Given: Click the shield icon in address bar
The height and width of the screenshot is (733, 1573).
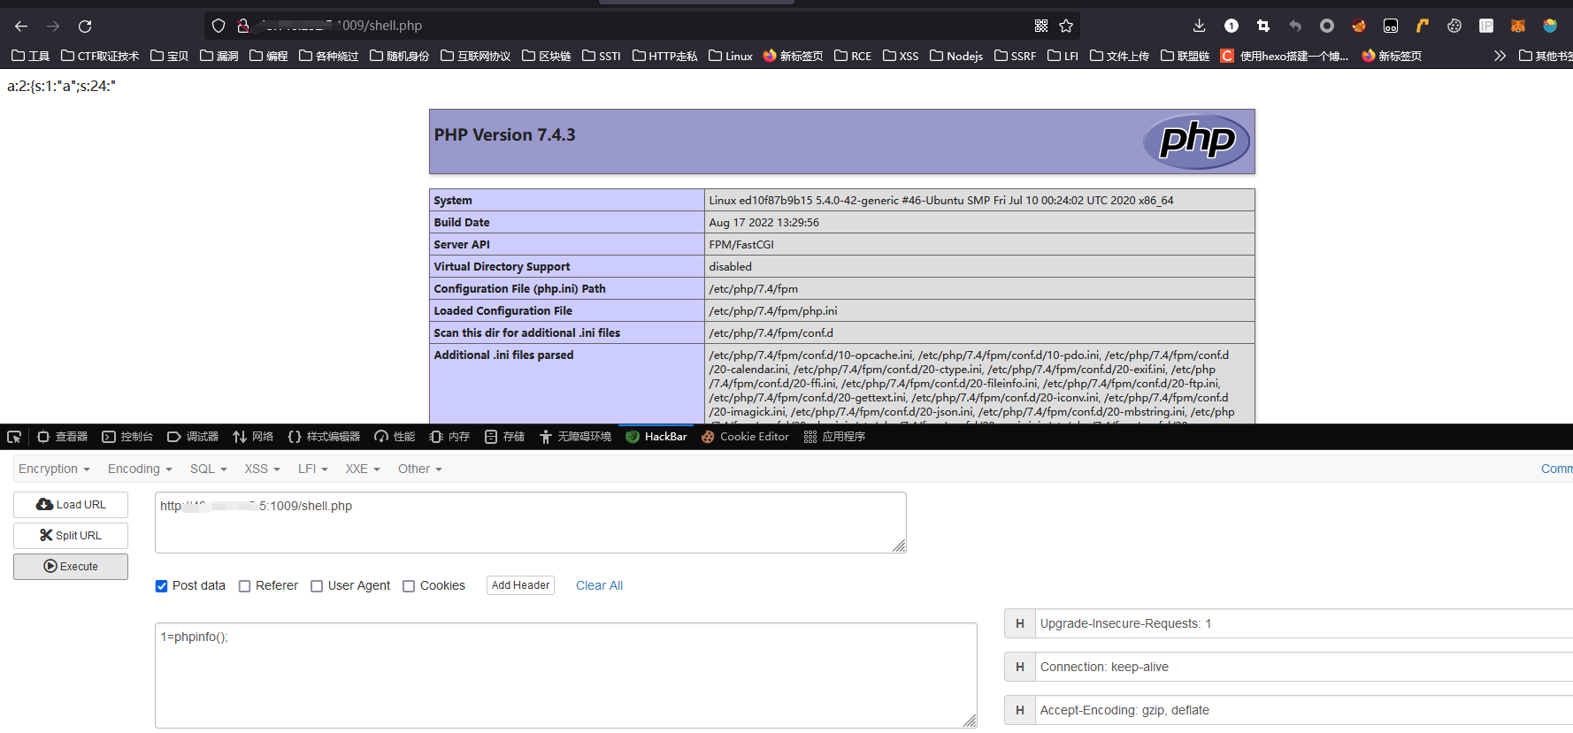Looking at the screenshot, I should (219, 26).
